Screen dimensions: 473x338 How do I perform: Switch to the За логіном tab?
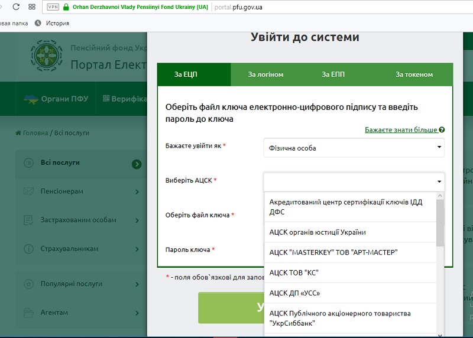[x=265, y=74]
